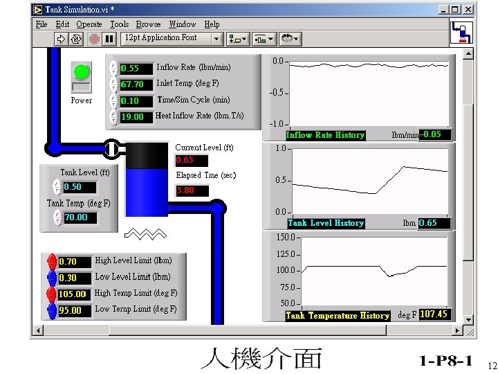Open the Help menu
Screen dimensions: 498x374
tap(212, 24)
